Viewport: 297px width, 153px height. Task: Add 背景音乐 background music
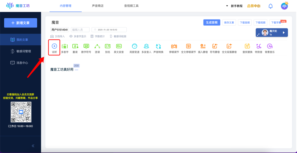(x=269, y=46)
